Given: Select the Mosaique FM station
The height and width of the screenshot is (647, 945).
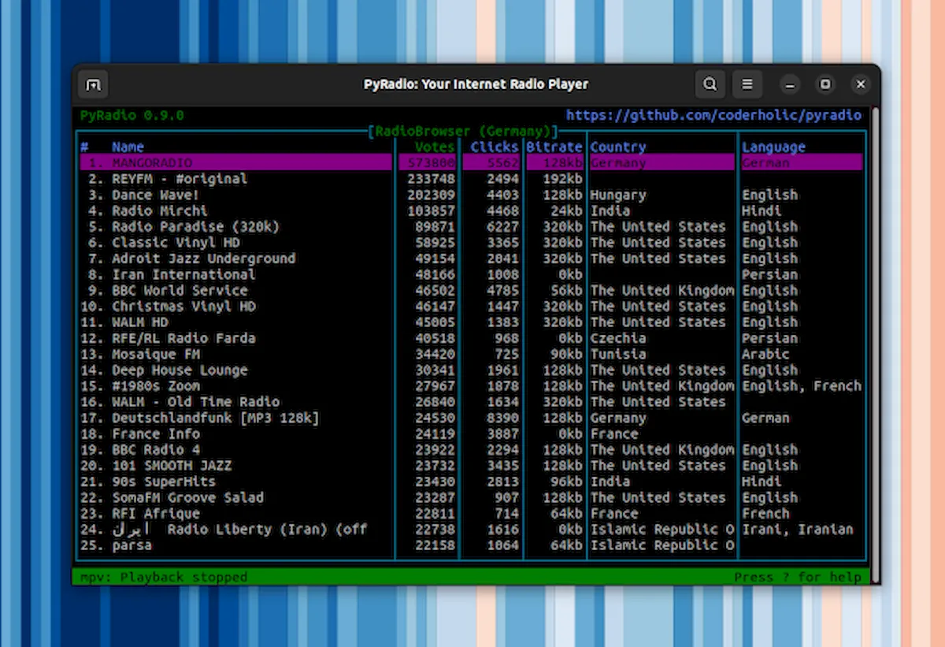Looking at the screenshot, I should coord(471,354).
